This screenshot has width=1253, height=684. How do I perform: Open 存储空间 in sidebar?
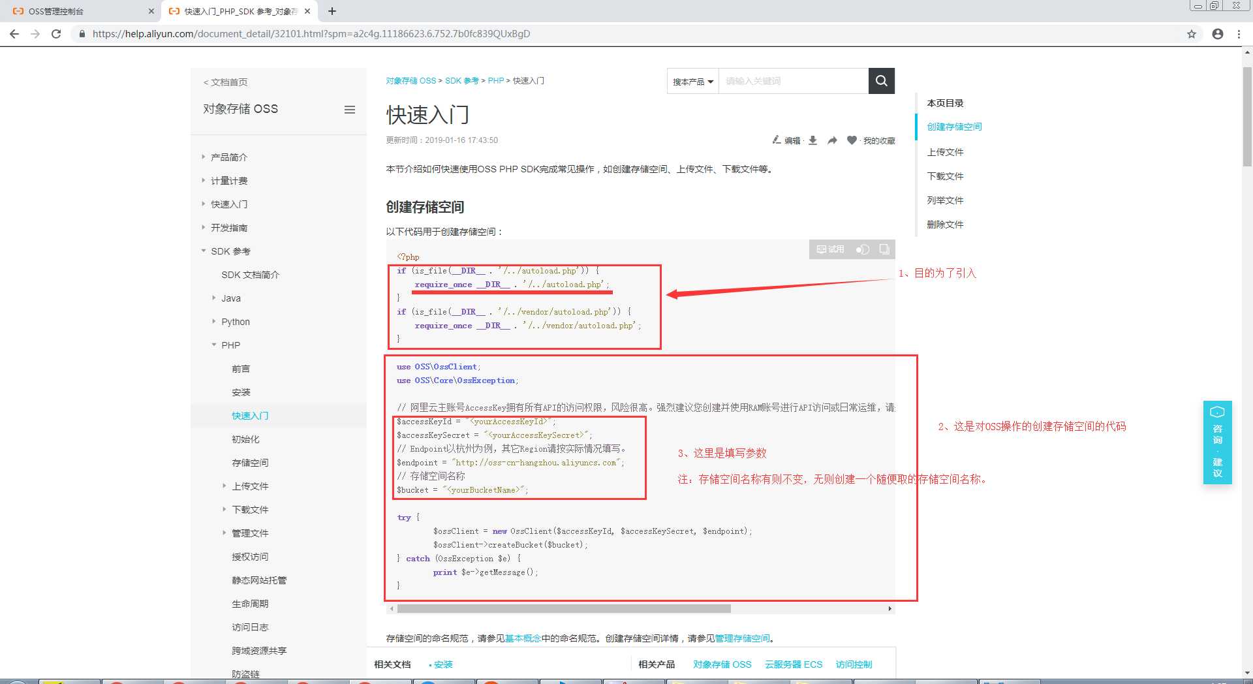click(250, 463)
